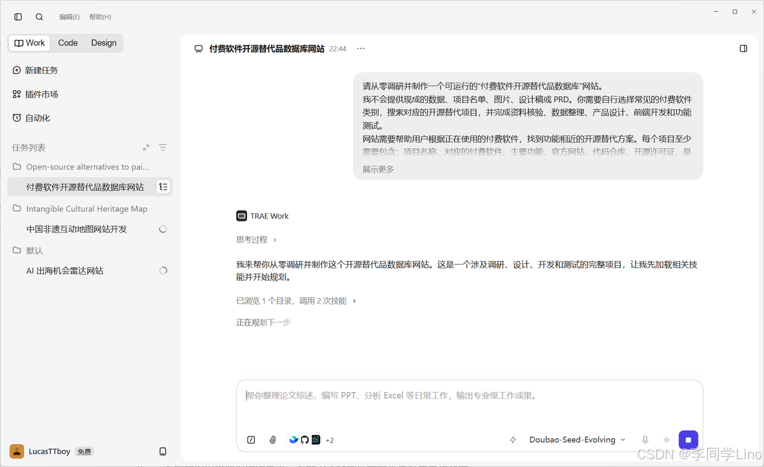Expand 已浏览 1 个目录，调用 2 次技能 details
Screen dimensions: 764x467
(296, 301)
